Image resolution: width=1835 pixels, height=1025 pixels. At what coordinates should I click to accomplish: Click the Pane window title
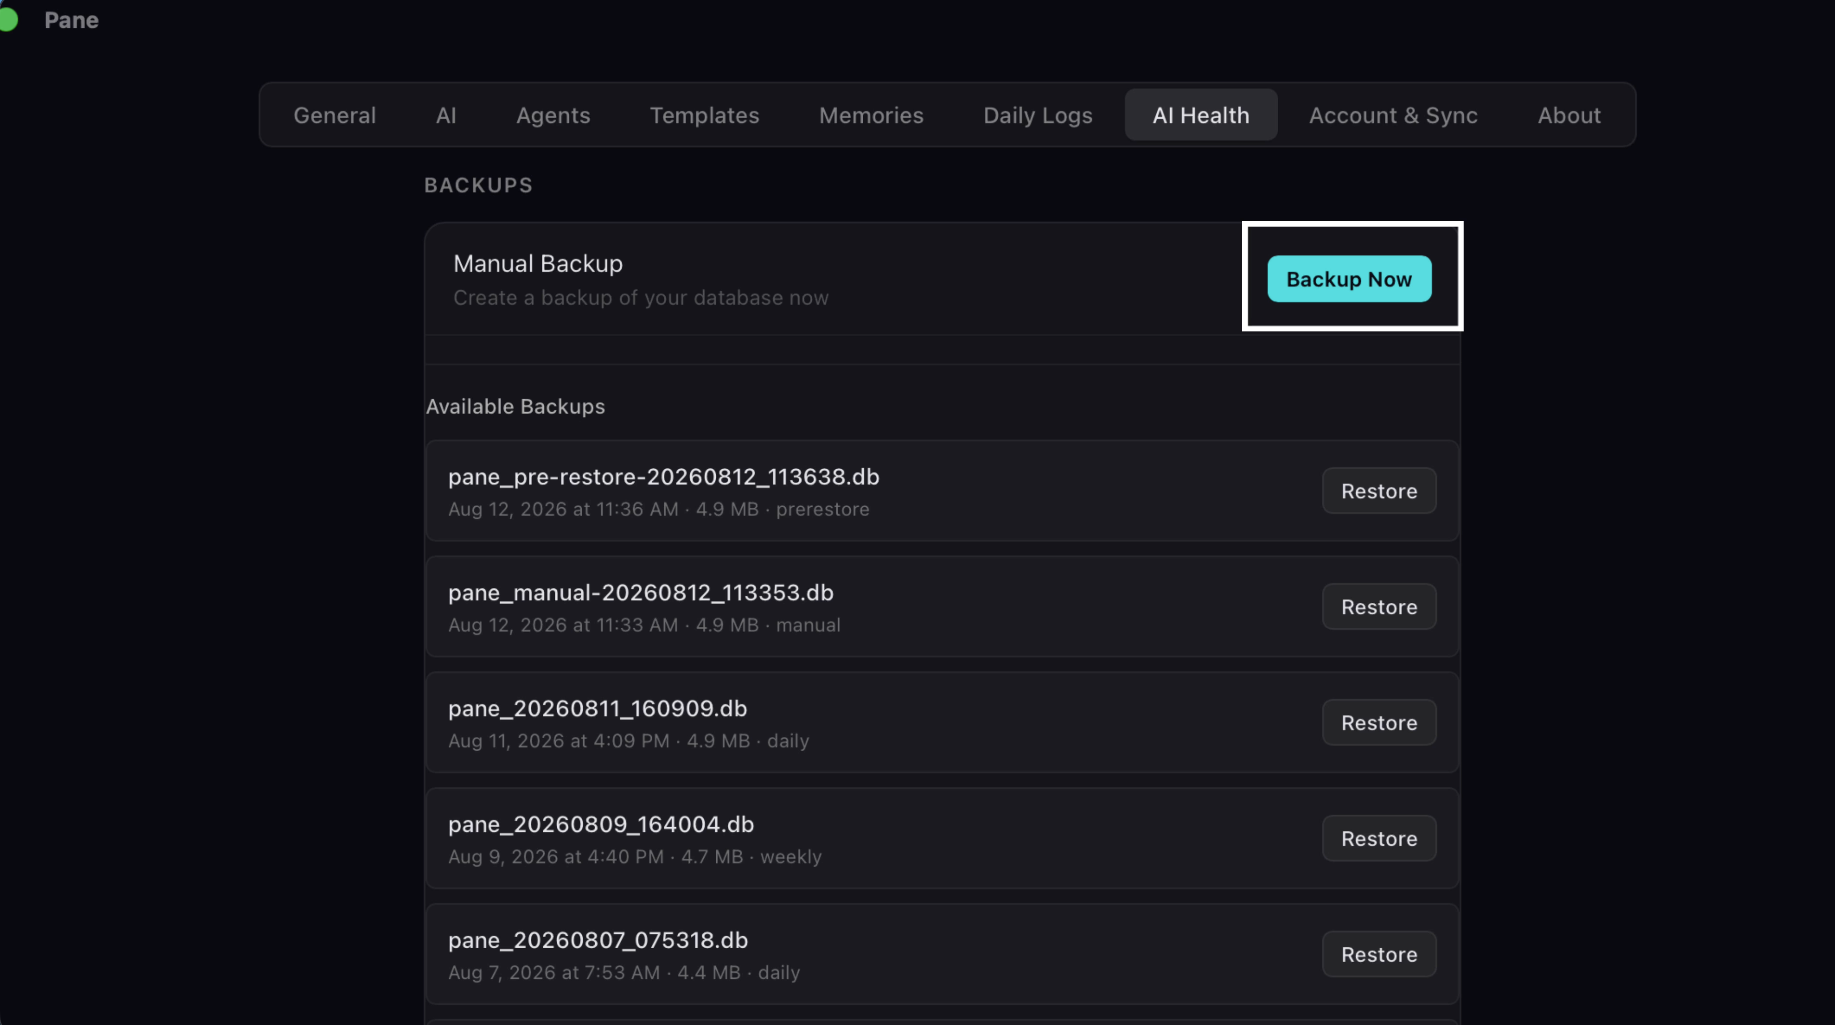coord(71,20)
